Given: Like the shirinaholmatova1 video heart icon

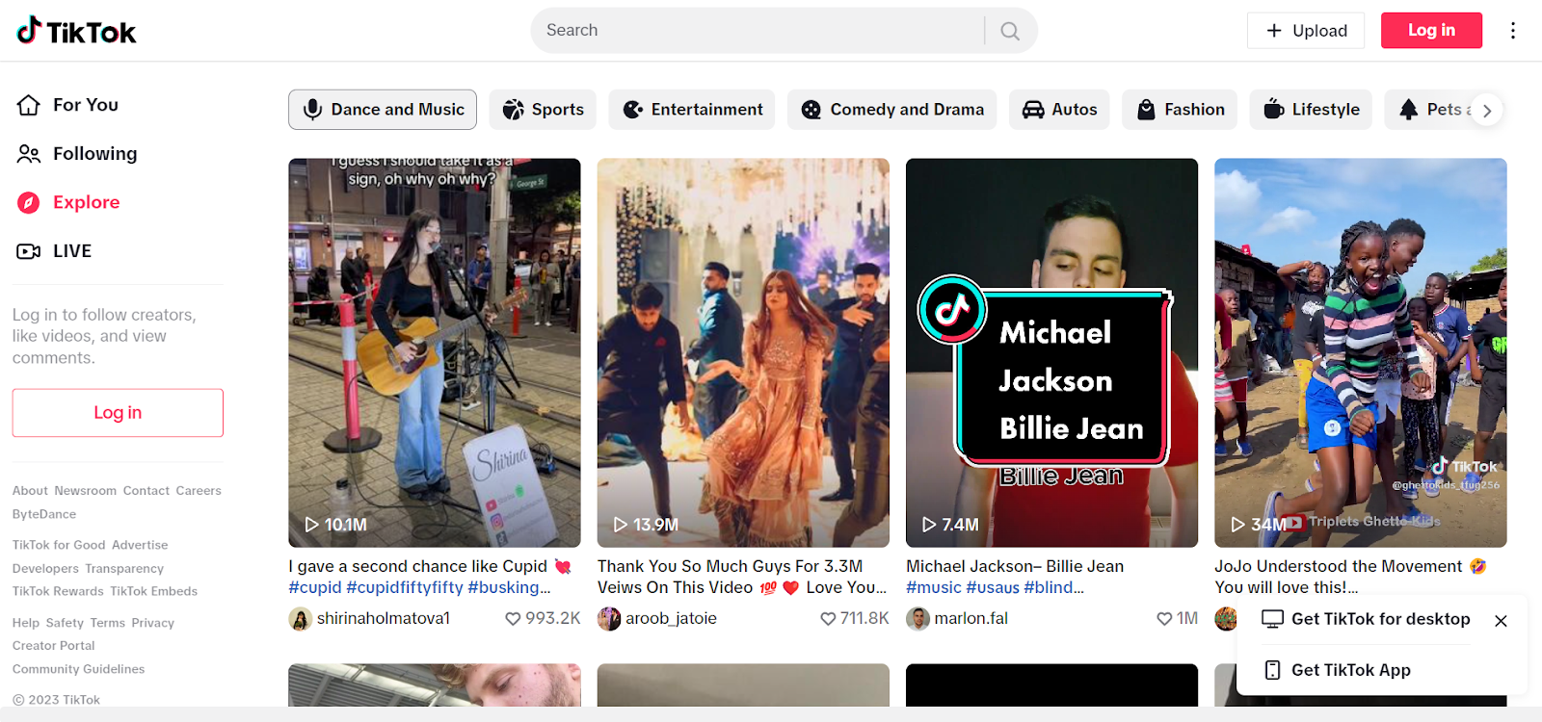Looking at the screenshot, I should pyautogui.click(x=513, y=619).
